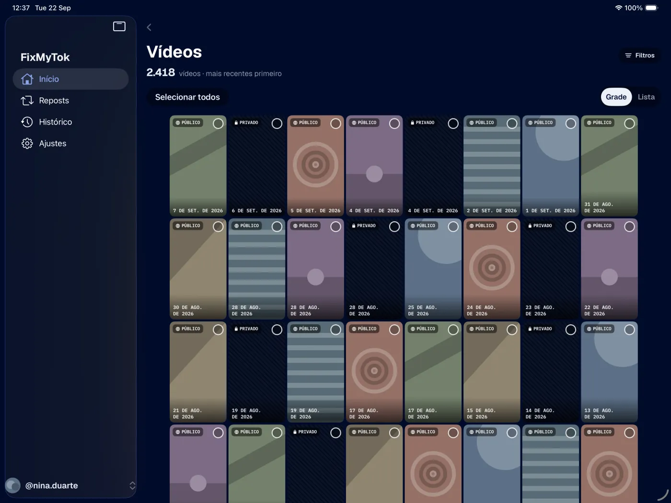Expand the account switcher chevrons
This screenshot has width=671, height=503.
pos(132,486)
